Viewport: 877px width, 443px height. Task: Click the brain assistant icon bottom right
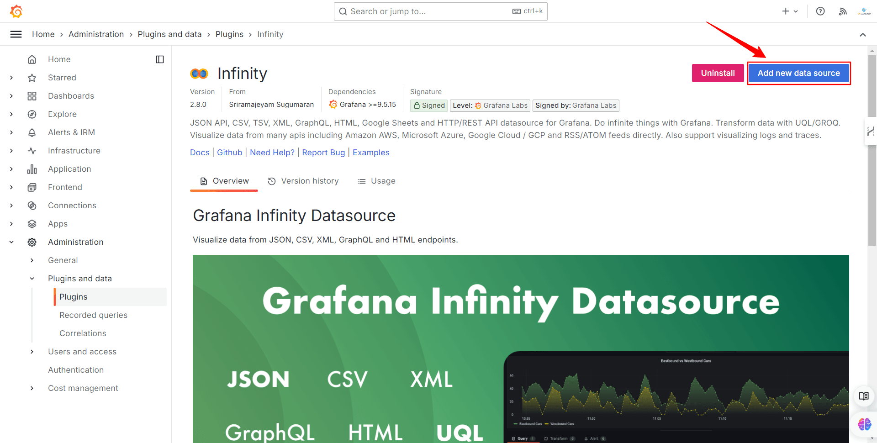(864, 424)
